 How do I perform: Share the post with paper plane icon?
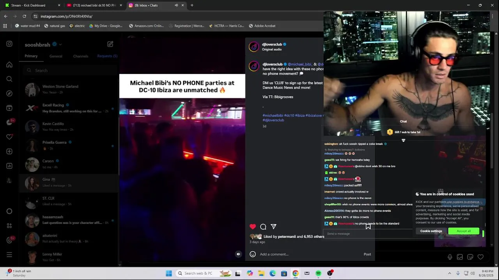pos(274,227)
